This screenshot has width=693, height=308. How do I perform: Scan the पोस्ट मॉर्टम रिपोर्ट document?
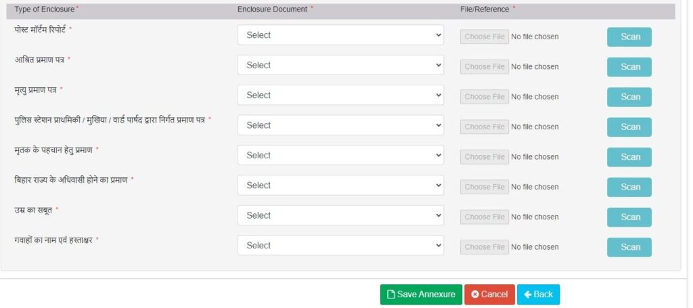pyautogui.click(x=629, y=37)
